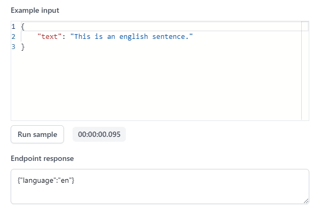The width and height of the screenshot is (321, 219).
Task: Select line number 3 in the editor gutter
Action: click(x=13, y=47)
